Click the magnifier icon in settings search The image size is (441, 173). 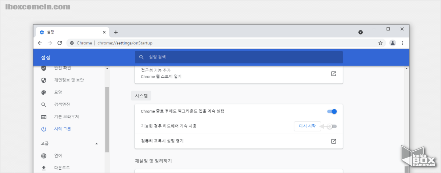pos(141,57)
